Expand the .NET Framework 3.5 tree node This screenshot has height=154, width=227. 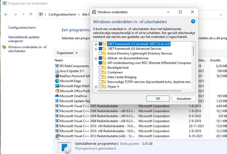click(x=96, y=44)
